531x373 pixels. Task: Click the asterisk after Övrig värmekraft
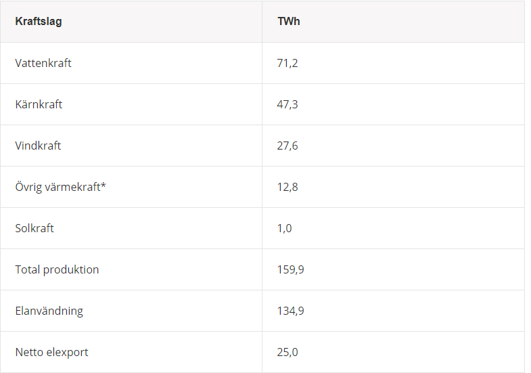click(x=103, y=185)
